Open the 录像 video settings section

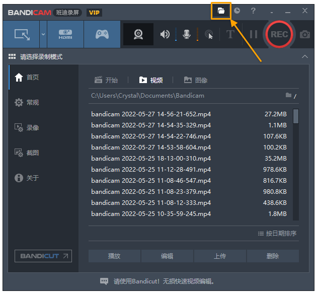[43, 127]
